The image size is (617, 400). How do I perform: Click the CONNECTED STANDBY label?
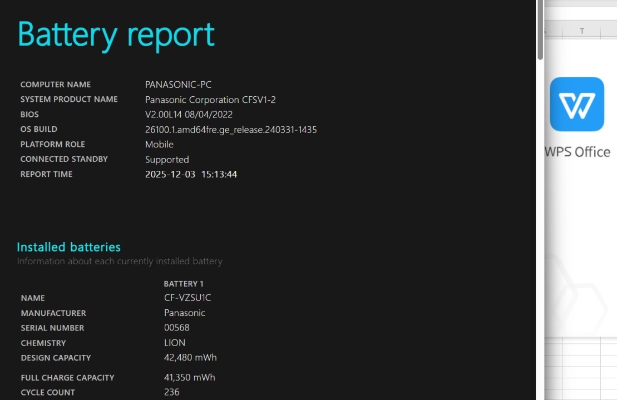pyautogui.click(x=64, y=159)
